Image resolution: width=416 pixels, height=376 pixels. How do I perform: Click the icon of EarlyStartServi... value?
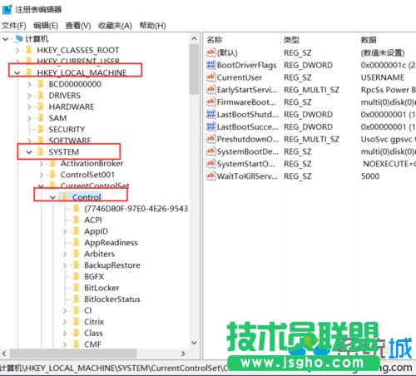coord(210,90)
